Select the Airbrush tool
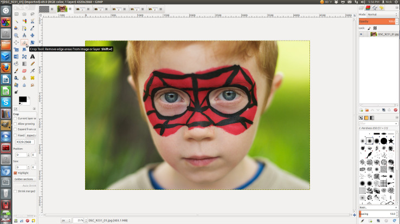This screenshot has height=224, width=400. point(33,71)
